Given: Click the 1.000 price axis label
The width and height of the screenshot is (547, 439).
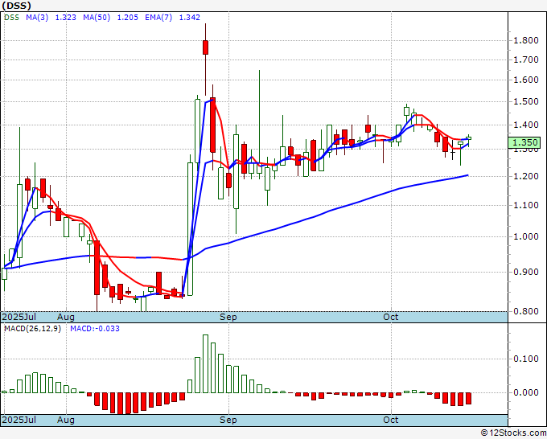Looking at the screenshot, I should pos(526,236).
